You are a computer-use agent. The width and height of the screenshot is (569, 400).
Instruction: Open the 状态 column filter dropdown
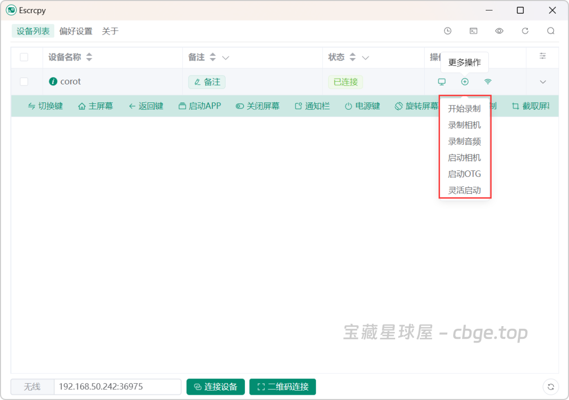pyautogui.click(x=366, y=57)
